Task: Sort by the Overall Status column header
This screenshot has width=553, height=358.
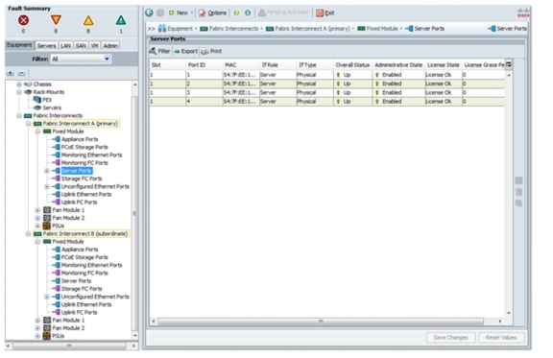Action: 352,65
